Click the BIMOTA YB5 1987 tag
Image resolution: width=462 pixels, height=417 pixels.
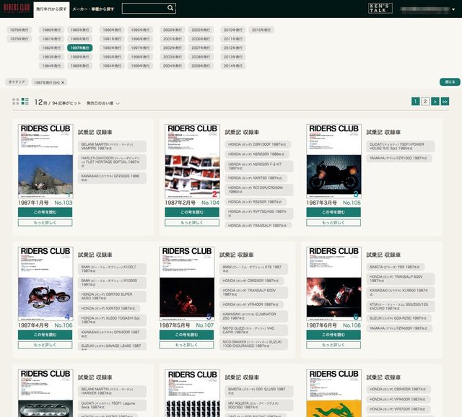[x=396, y=267]
